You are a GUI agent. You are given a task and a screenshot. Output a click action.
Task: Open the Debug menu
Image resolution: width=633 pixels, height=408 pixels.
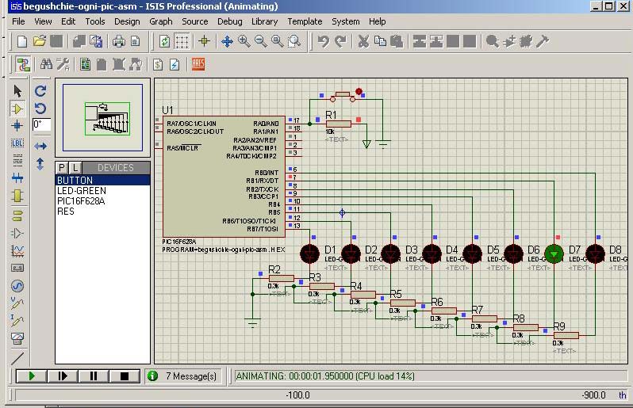click(229, 21)
